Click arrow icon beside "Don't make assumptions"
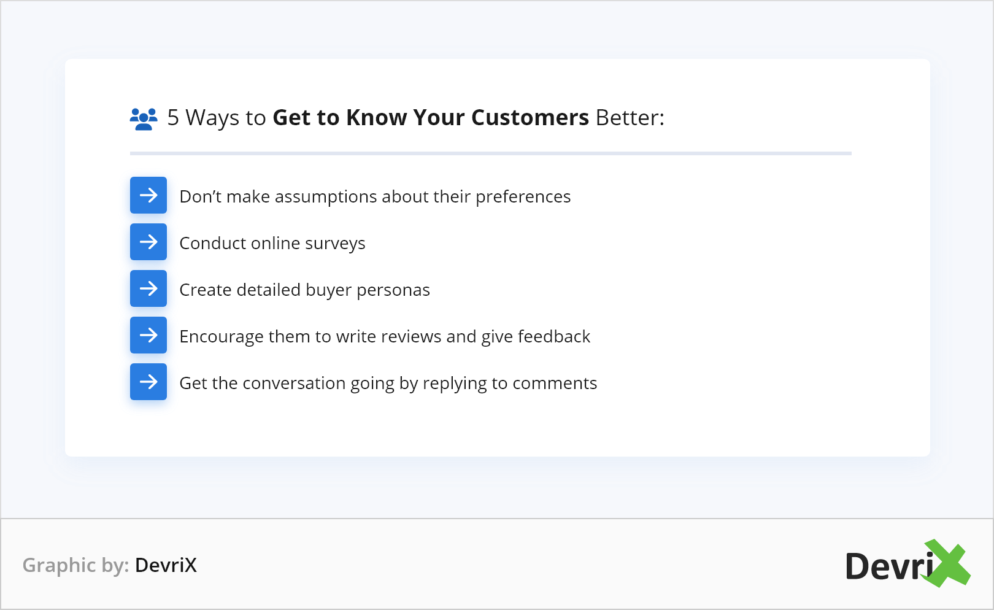 [148, 195]
